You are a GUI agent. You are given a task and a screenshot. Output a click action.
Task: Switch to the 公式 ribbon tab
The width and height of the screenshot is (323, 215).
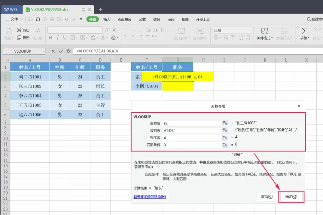point(142,19)
